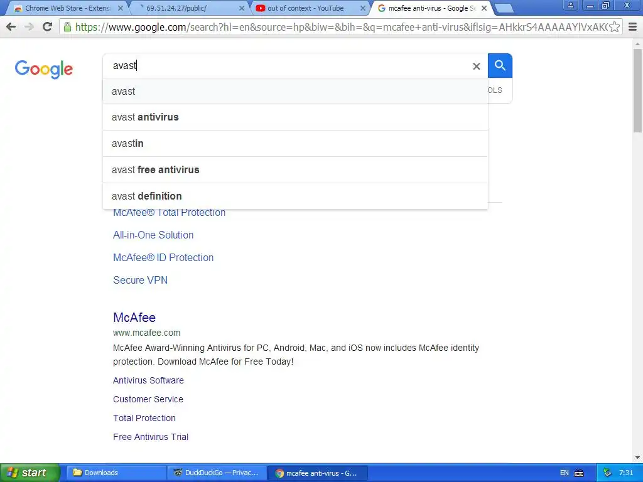Choose the 'avast antivirus' suggestion
The height and width of the screenshot is (482, 643).
tap(295, 117)
